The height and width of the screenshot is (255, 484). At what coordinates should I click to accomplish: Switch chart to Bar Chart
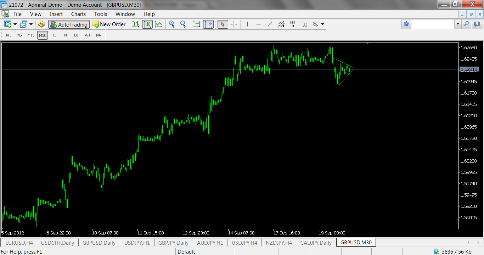(136, 24)
